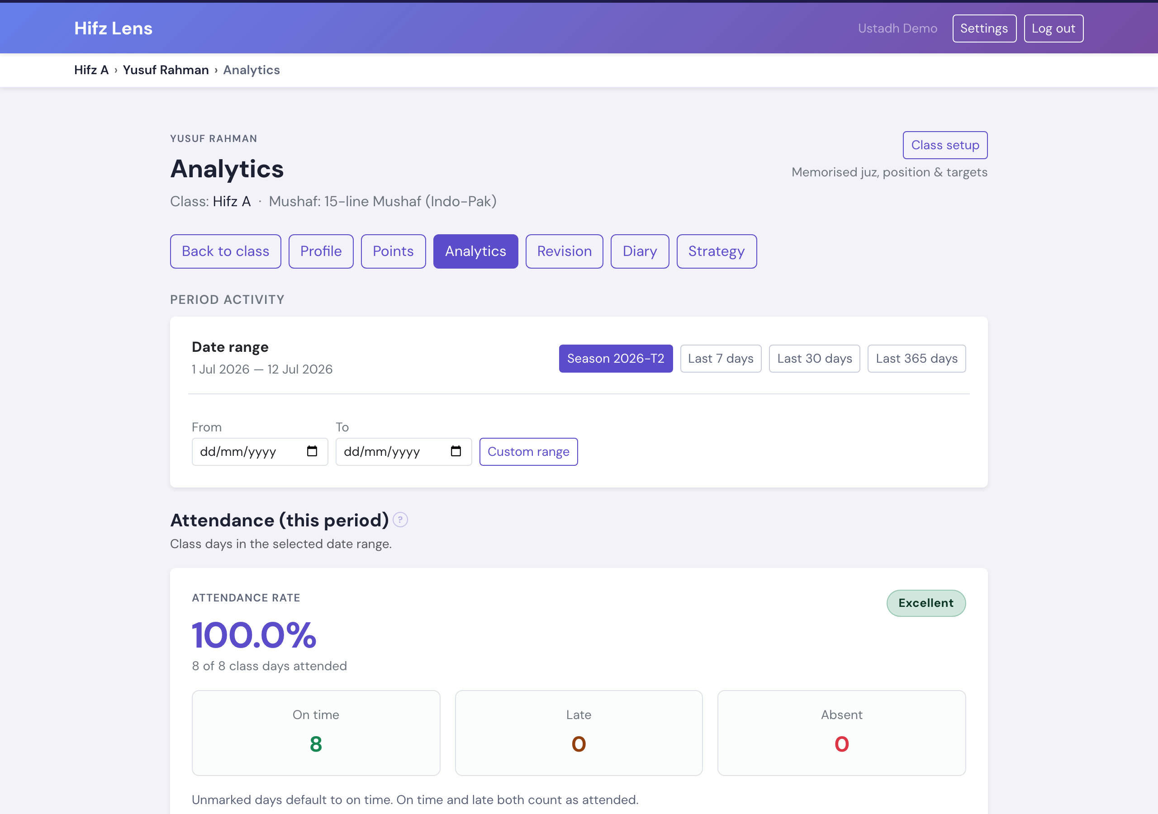Click '8 of 8 class days attended'
1158x814 pixels.
[x=269, y=666]
